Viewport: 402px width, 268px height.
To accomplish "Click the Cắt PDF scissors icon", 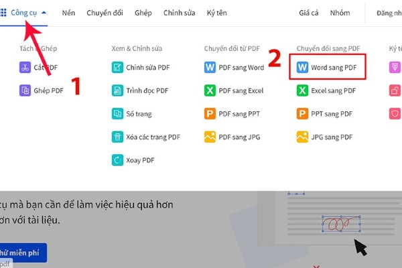I will [x=25, y=68].
